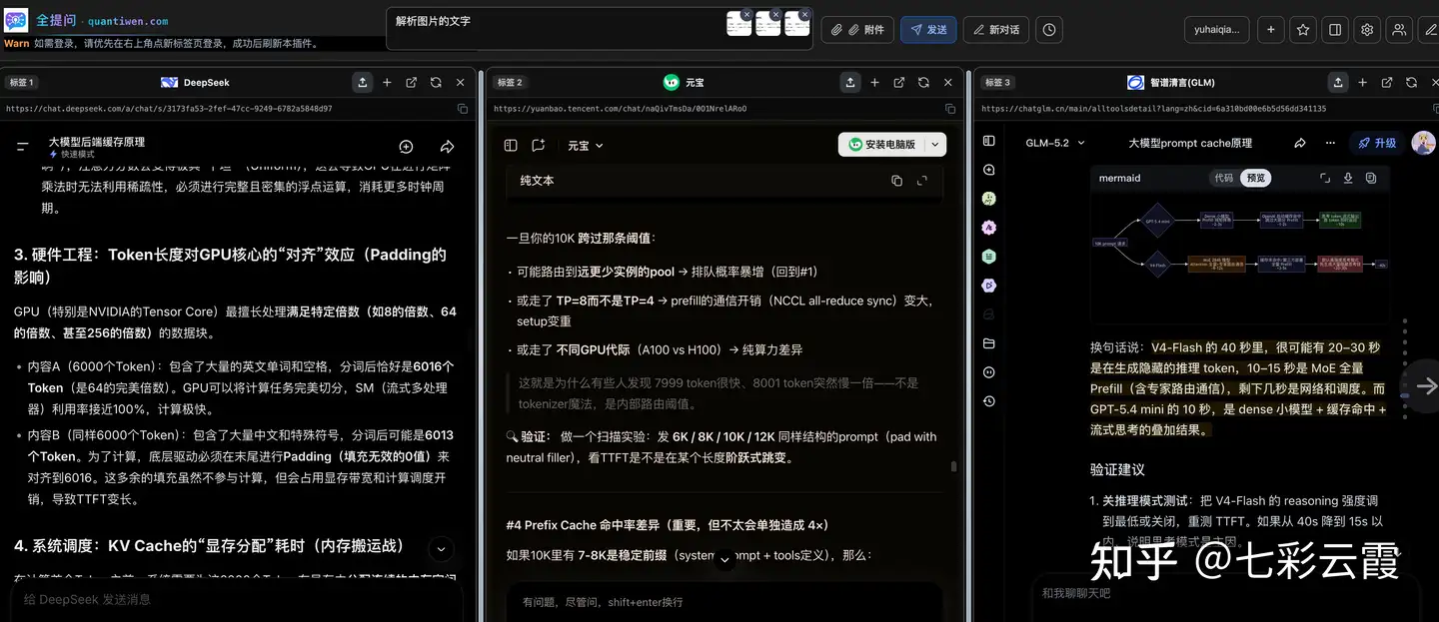Copy the mermaid diagram code

point(1371,178)
